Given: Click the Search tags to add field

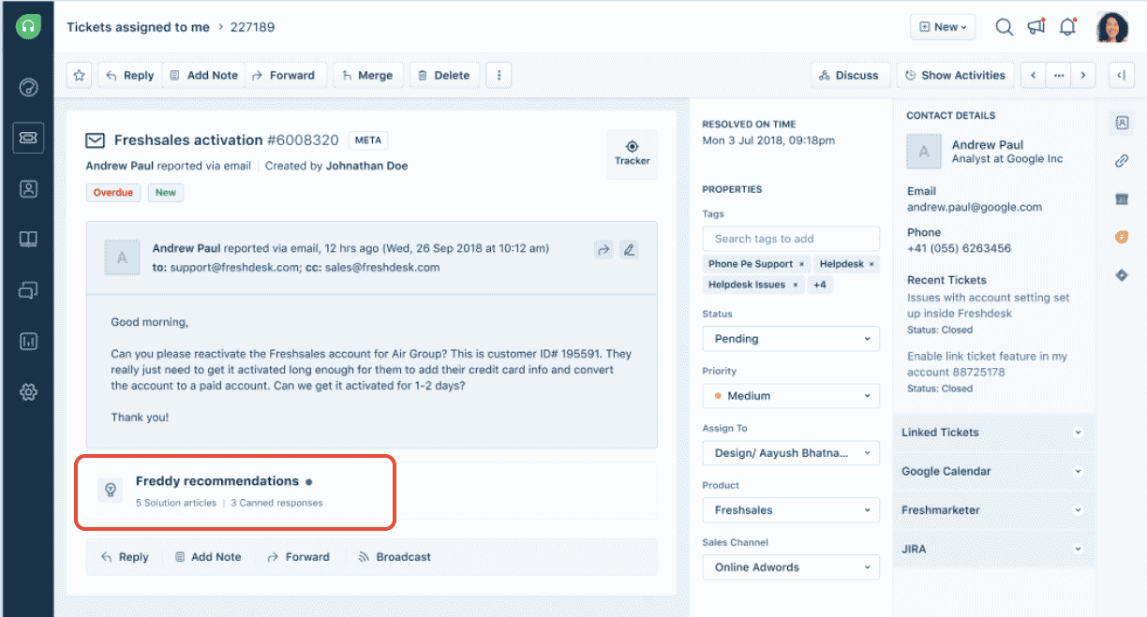Looking at the screenshot, I should 791,239.
